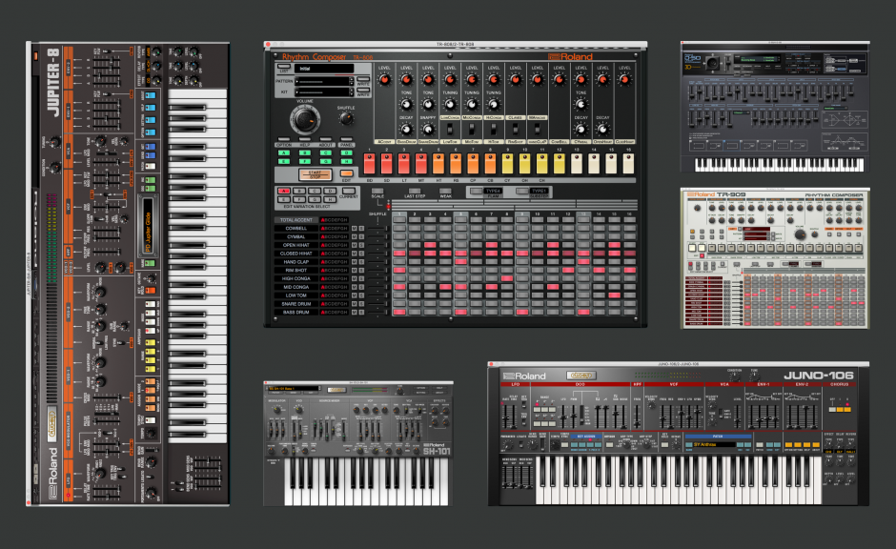The height and width of the screenshot is (549, 896).
Task: Click the joystick control on the D-50
Action: (x=713, y=63)
